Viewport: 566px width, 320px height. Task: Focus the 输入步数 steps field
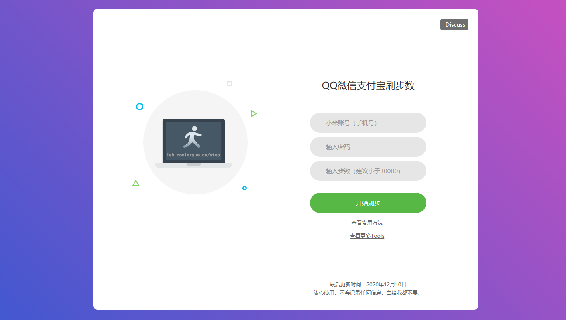[x=368, y=171]
